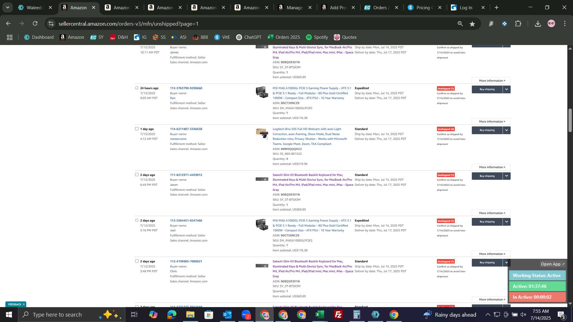Click the page vertical scrollbar thumb
Viewport: 573px width, 322px height.
[570, 120]
